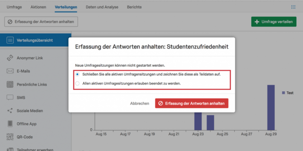This screenshot has height=151, width=303.
Task: Click the Anonymer Link chain icon
Action: pyautogui.click(x=10, y=58)
